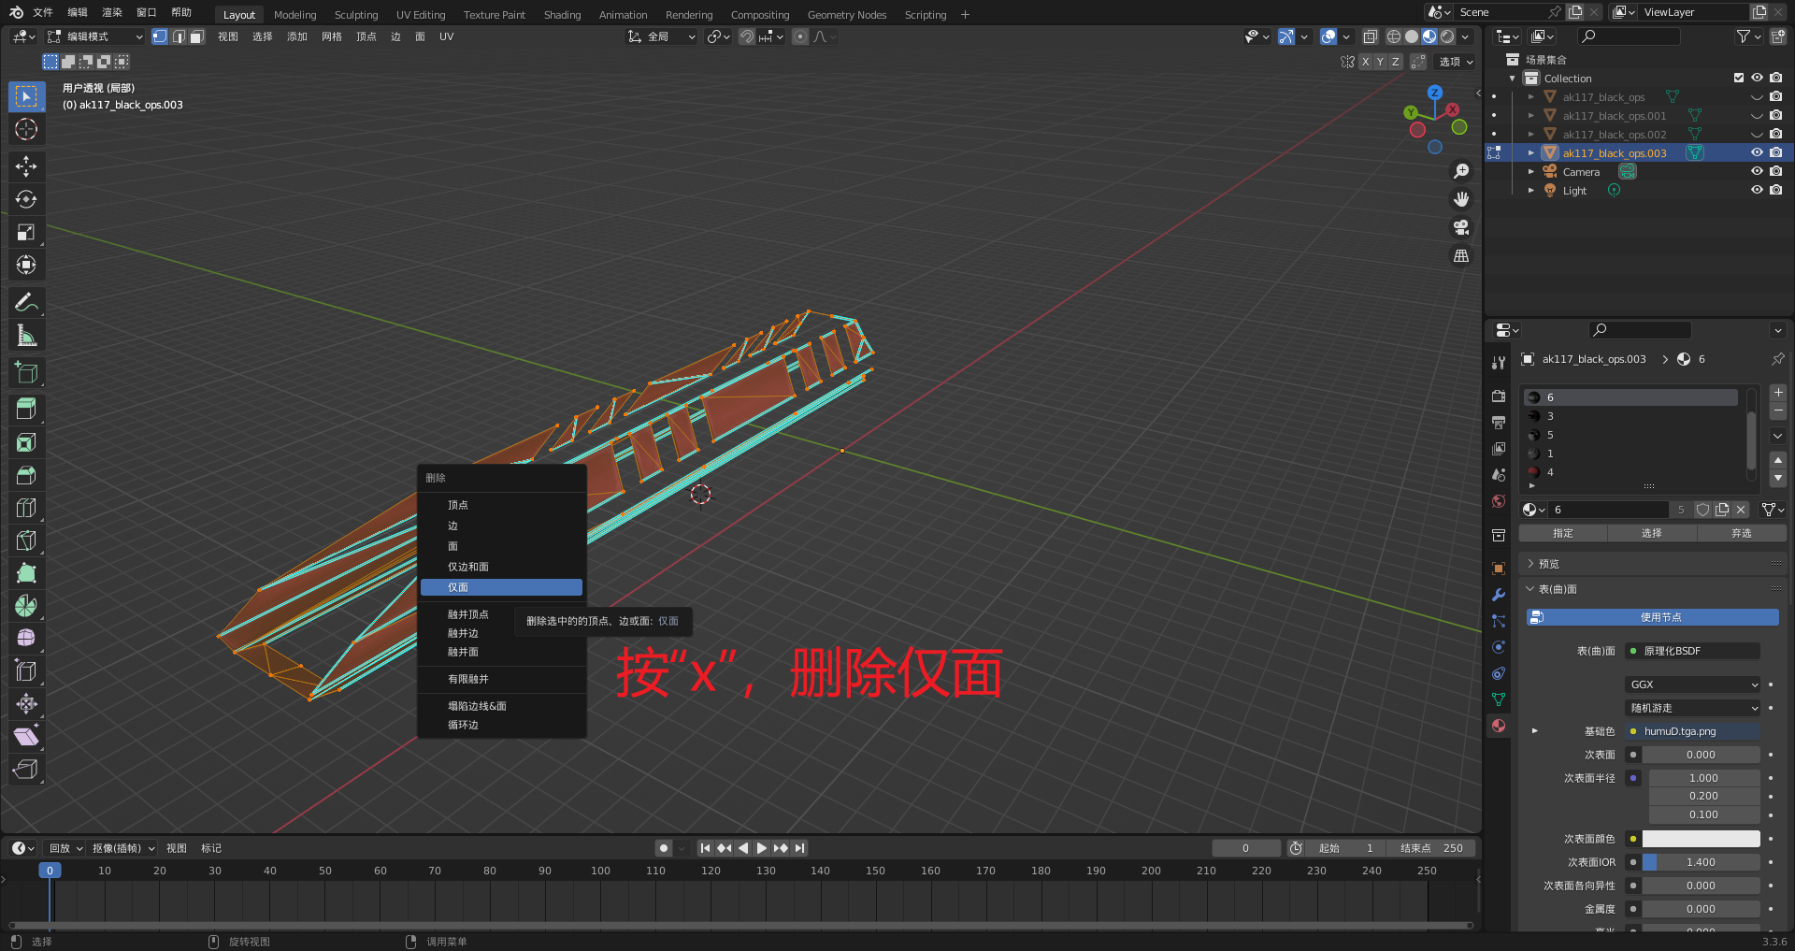Toggle visibility of the Light object
The width and height of the screenshot is (1795, 951).
point(1757,190)
